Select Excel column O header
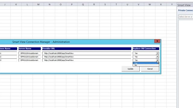Viewport: 193px width, 108px height. pos(61,4)
